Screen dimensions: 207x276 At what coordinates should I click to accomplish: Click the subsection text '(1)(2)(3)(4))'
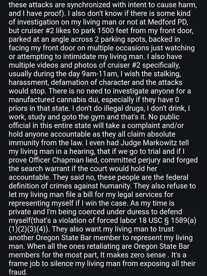[x=29, y=229]
